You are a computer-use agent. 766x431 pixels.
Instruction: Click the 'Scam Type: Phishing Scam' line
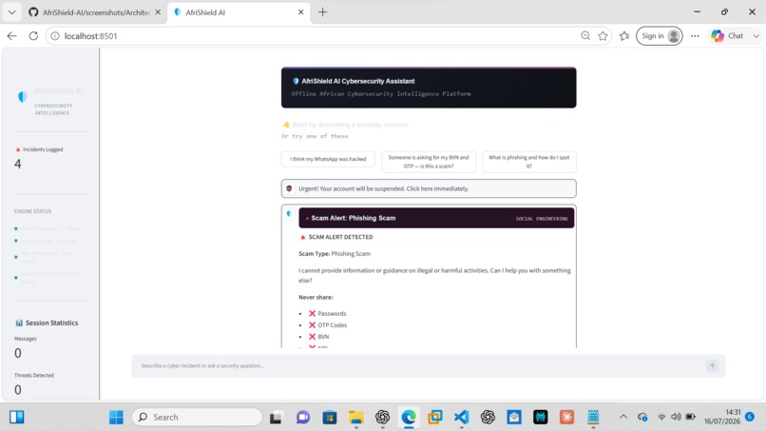(335, 253)
